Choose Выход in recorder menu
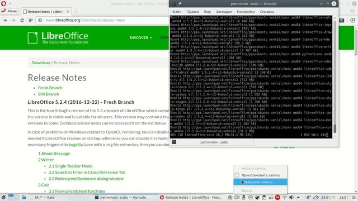Screen dimensions: 358x201 pos(260,190)
